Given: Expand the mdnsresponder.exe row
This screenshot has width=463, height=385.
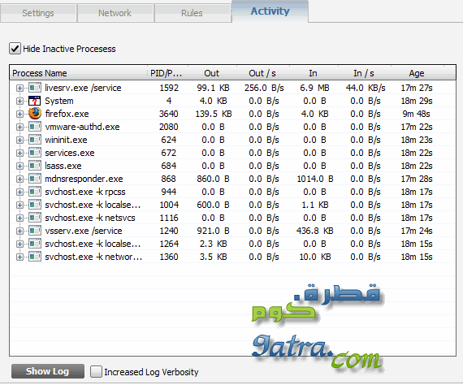Looking at the screenshot, I should [19, 179].
